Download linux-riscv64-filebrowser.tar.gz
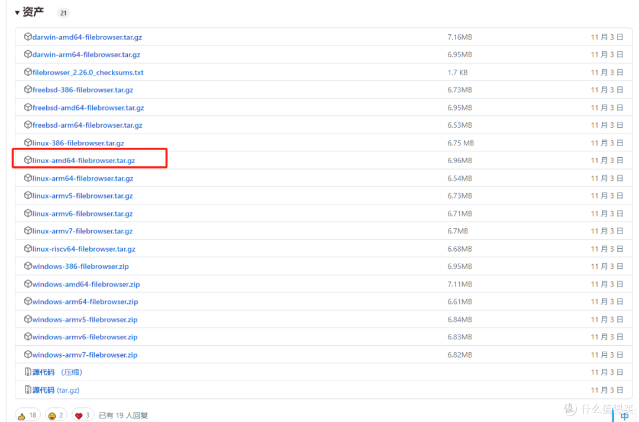 [x=83, y=249]
